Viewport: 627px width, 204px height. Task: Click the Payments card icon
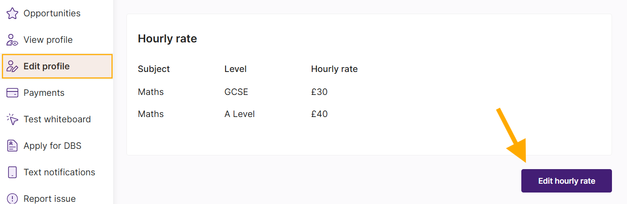12,93
